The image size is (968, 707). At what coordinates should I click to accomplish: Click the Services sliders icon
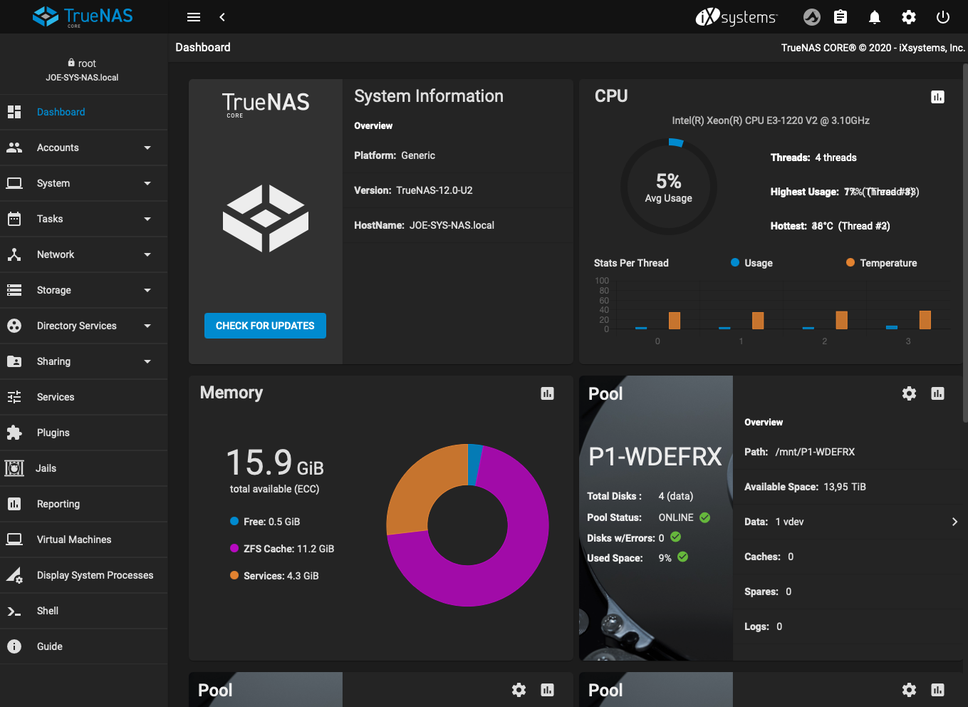[14, 397]
